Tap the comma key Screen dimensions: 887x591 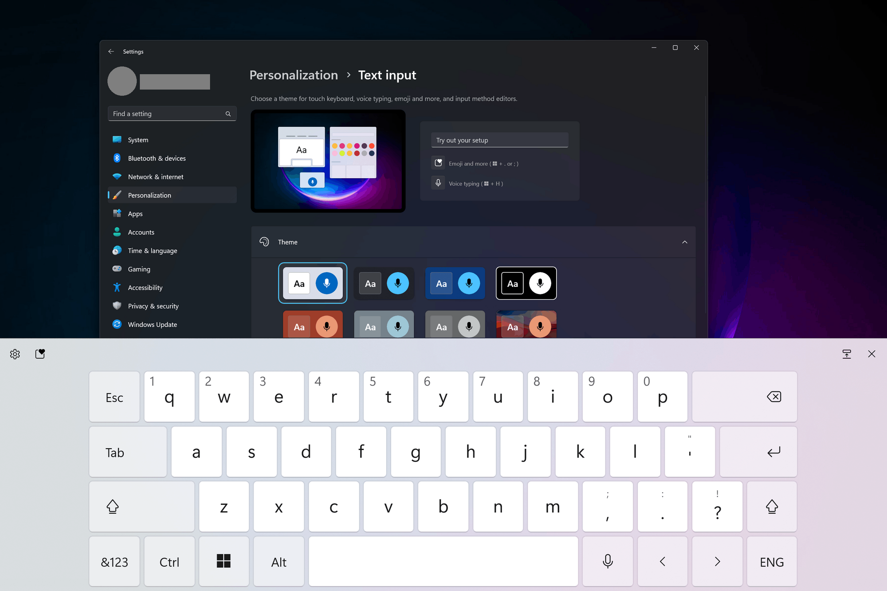tap(608, 507)
